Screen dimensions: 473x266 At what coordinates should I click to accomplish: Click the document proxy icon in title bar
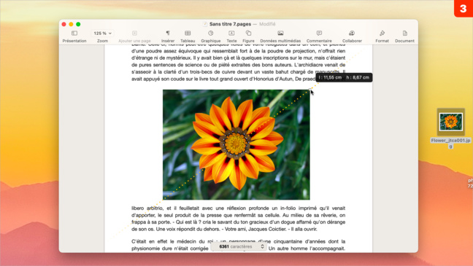pyautogui.click(x=205, y=24)
